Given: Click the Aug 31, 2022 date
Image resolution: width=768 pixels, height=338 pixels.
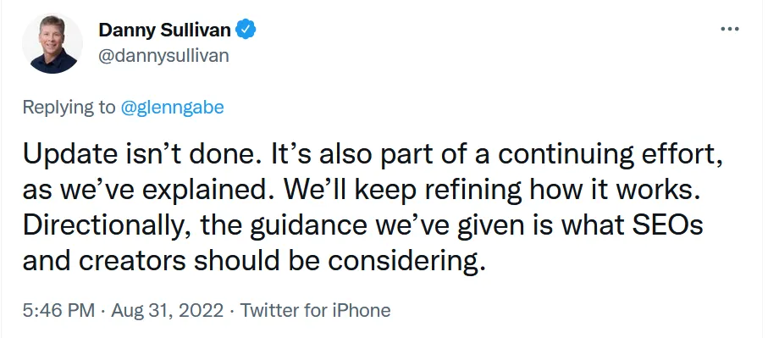Looking at the screenshot, I should [168, 311].
